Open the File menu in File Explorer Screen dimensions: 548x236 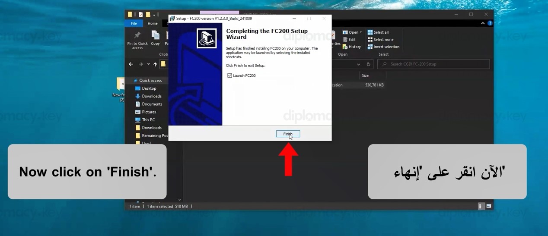[x=134, y=23]
